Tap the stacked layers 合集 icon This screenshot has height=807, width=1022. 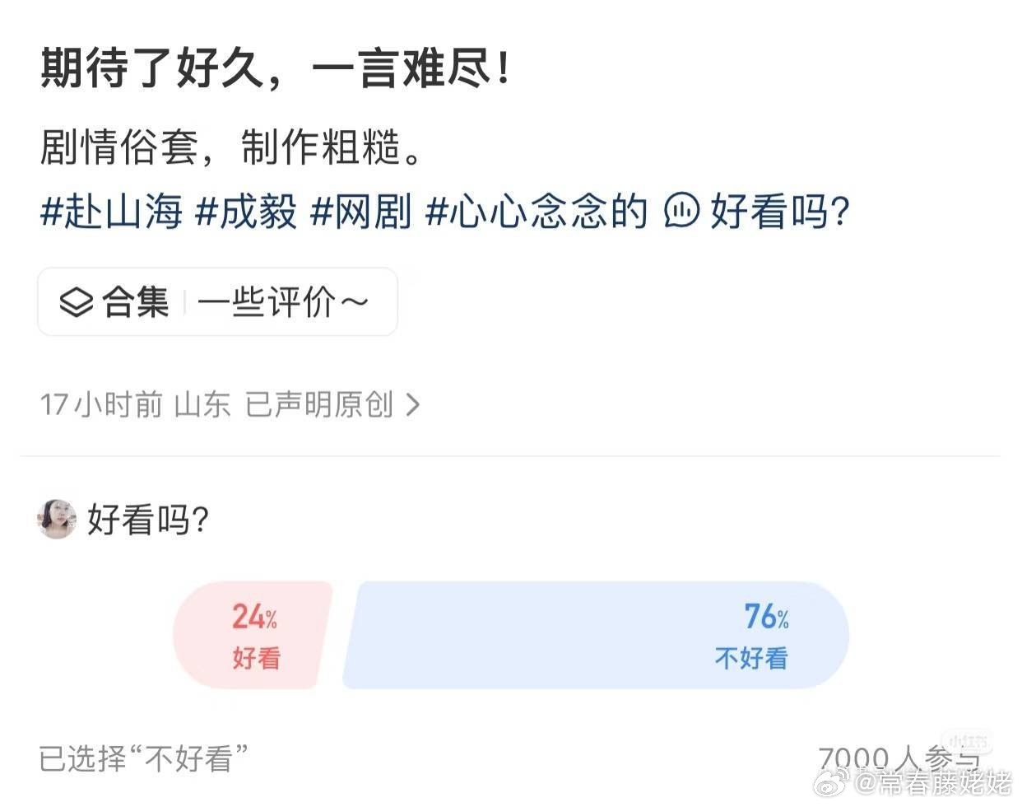[76, 302]
